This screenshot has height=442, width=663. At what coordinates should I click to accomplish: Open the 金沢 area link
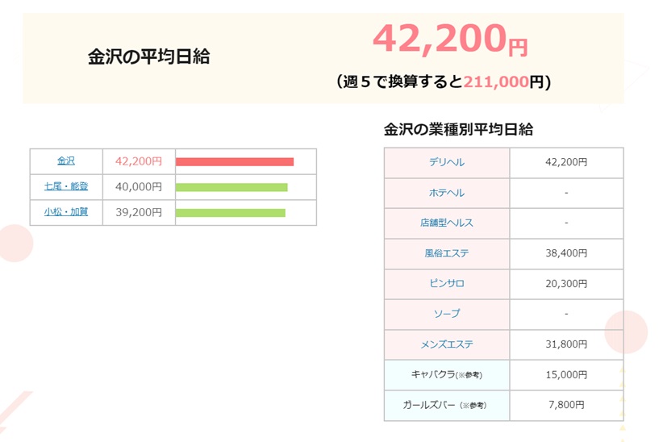tap(66, 161)
